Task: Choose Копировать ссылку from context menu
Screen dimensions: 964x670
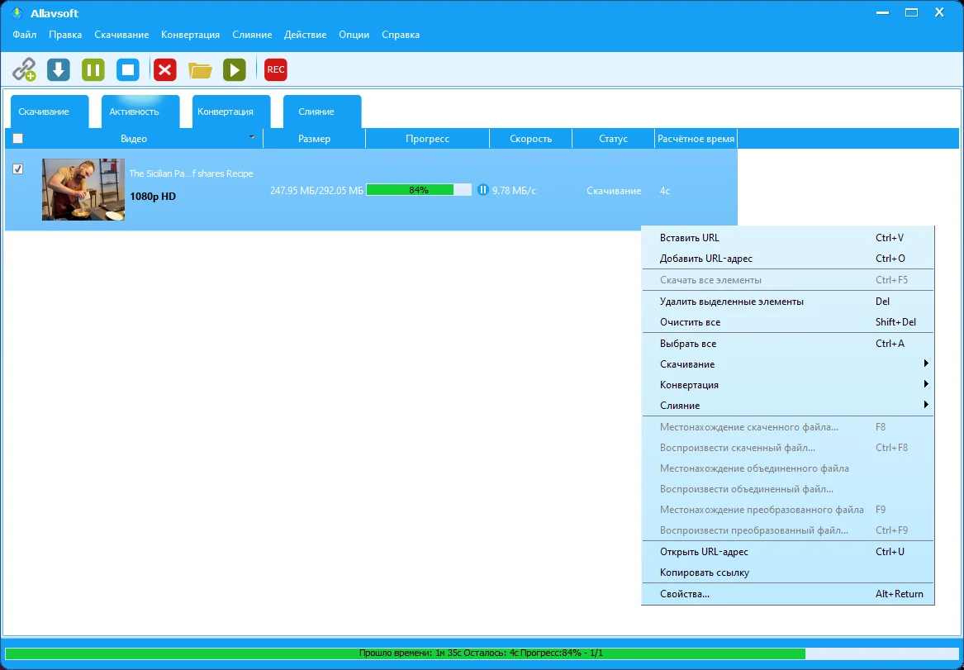Action: (705, 573)
